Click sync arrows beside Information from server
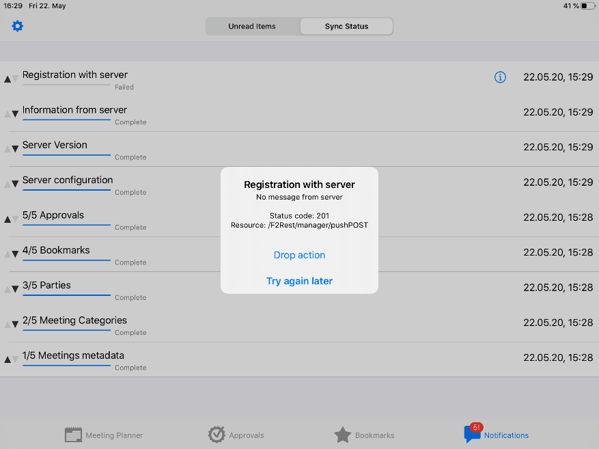599x449 pixels. [11, 113]
